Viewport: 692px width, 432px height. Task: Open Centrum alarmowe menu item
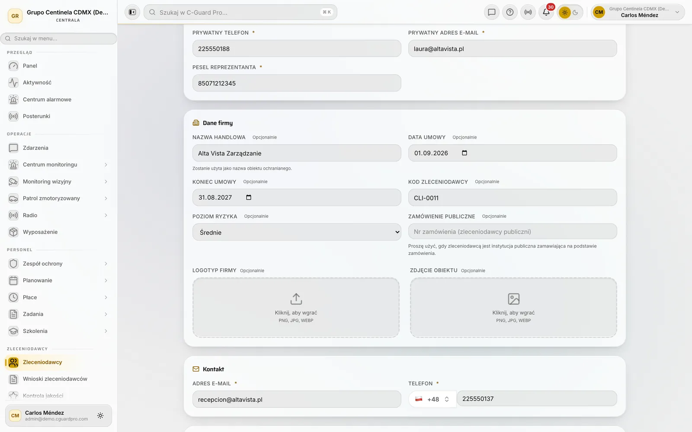(x=58, y=99)
